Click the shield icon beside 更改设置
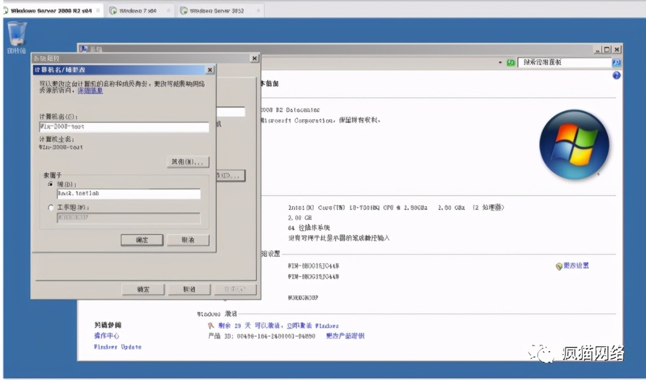This screenshot has width=646, height=382. pyautogui.click(x=559, y=266)
